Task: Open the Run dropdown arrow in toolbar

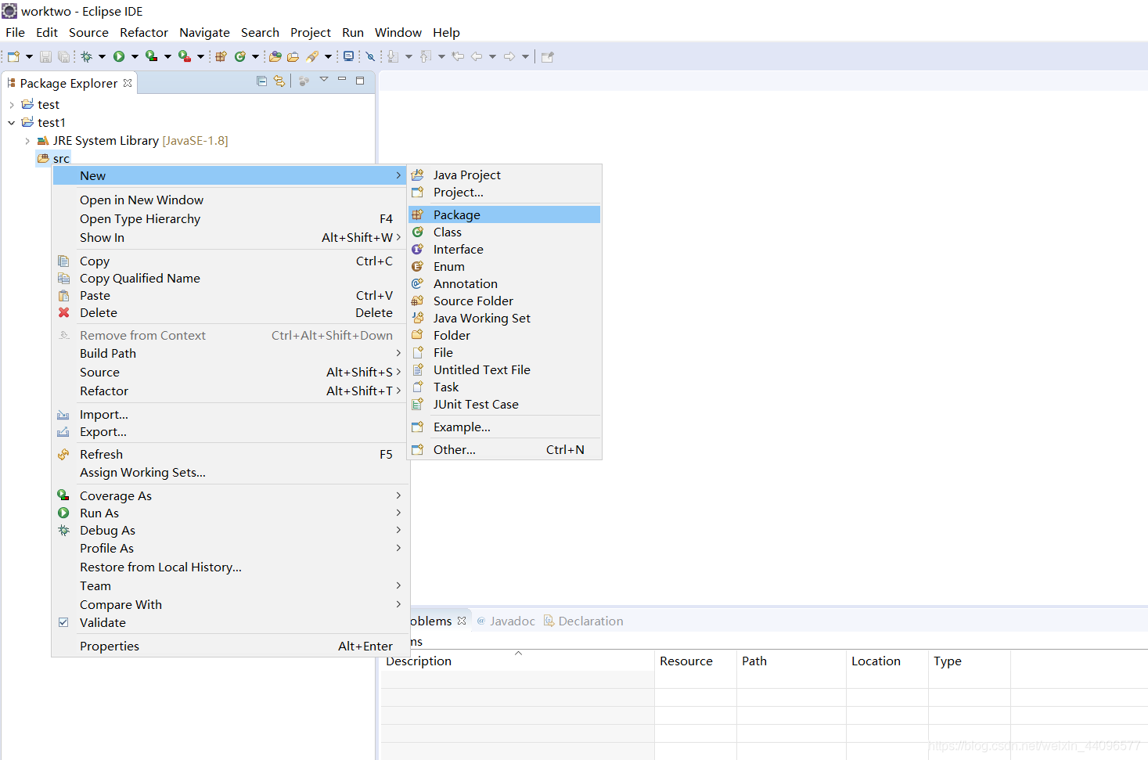Action: [135, 56]
